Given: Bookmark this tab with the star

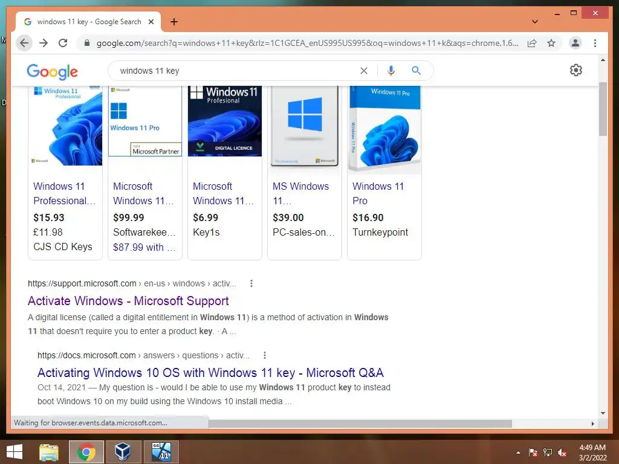Looking at the screenshot, I should 551,43.
